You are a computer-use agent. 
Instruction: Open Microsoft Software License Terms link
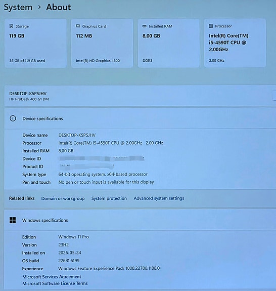(x=55, y=283)
